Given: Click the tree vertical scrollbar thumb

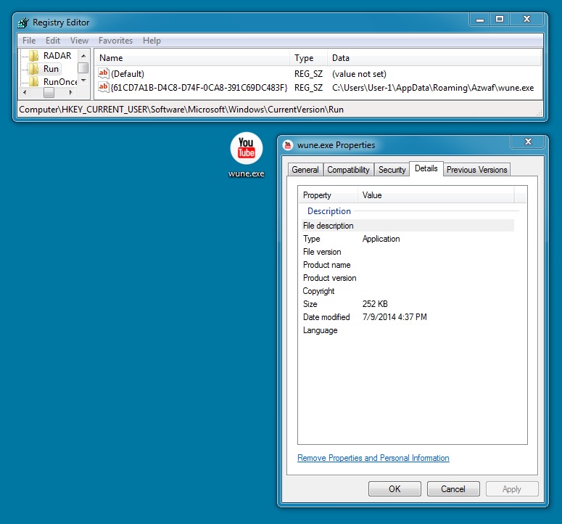Looking at the screenshot, I should coord(83,67).
